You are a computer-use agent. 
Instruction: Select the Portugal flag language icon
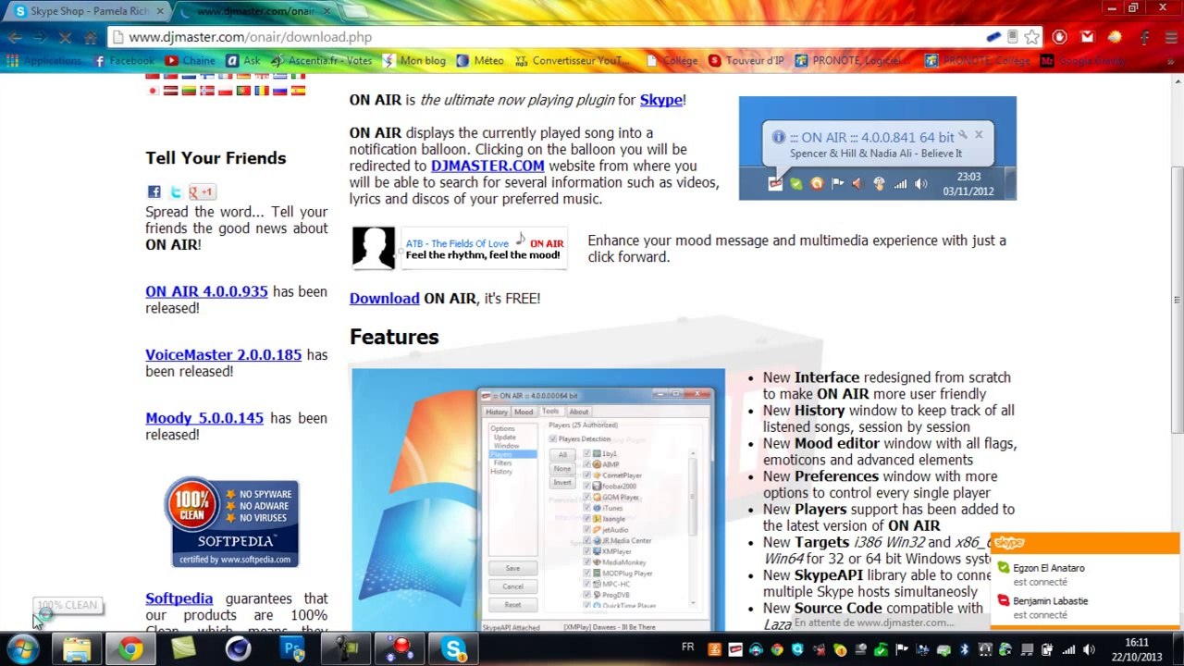pos(243,91)
